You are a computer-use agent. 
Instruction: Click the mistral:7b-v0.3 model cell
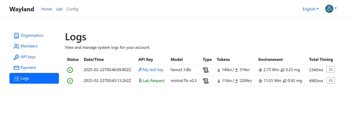tap(184, 81)
